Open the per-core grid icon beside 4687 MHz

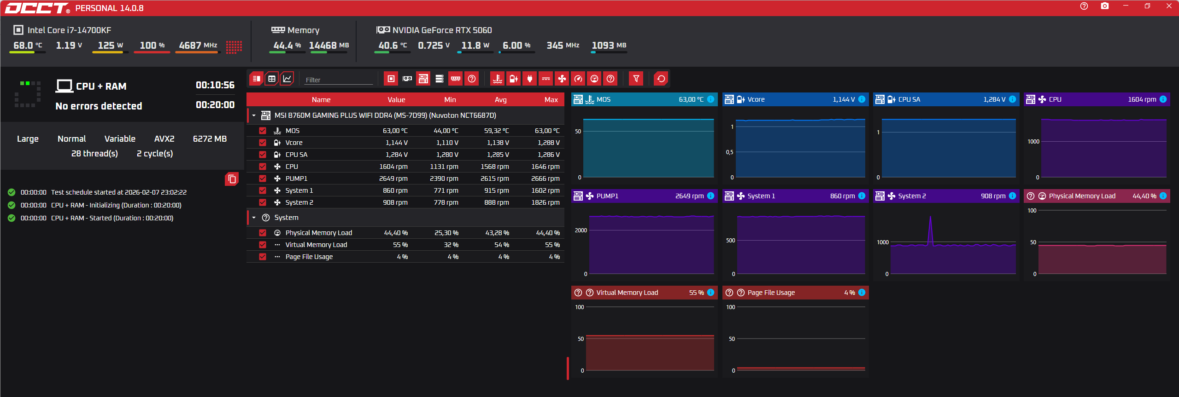point(234,47)
